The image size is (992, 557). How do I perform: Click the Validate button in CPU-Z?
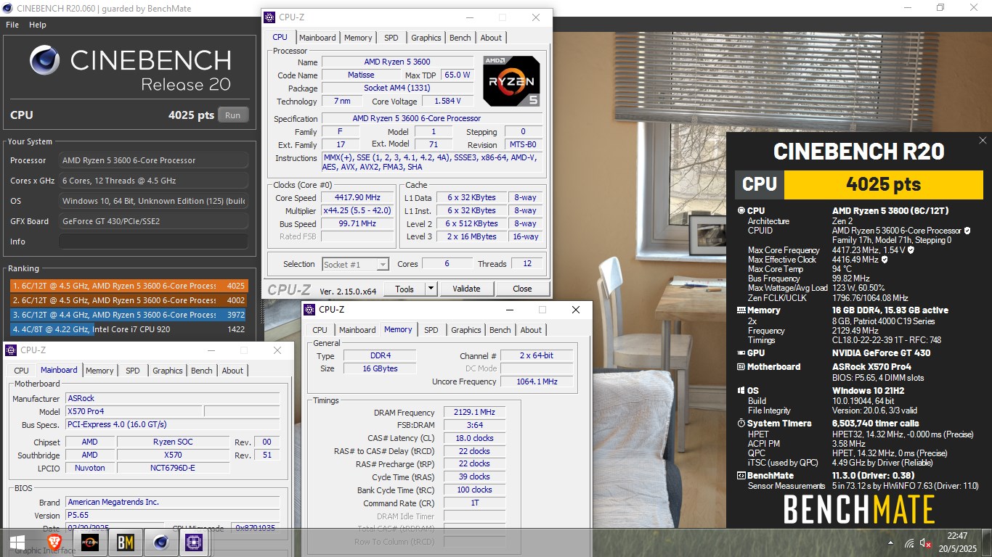point(466,289)
